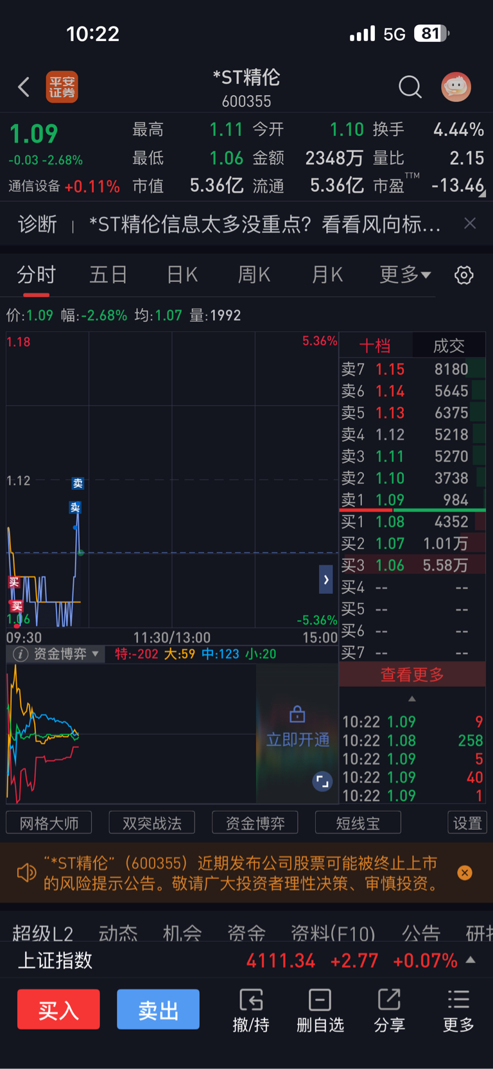Select the 成交 trades tab
Screen dimensions: 493x1069
click(449, 346)
